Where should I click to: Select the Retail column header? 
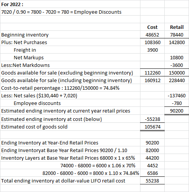coord(177,27)
